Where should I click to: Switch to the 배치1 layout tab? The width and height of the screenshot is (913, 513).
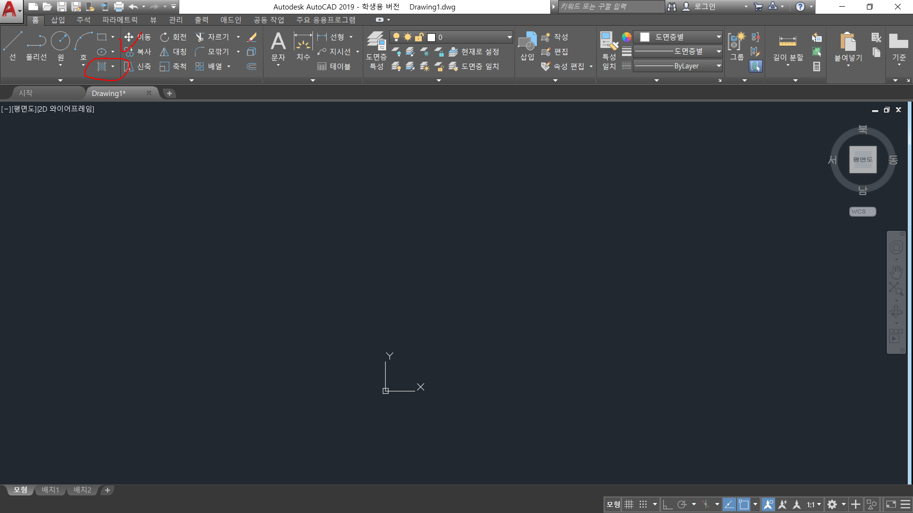pos(50,490)
